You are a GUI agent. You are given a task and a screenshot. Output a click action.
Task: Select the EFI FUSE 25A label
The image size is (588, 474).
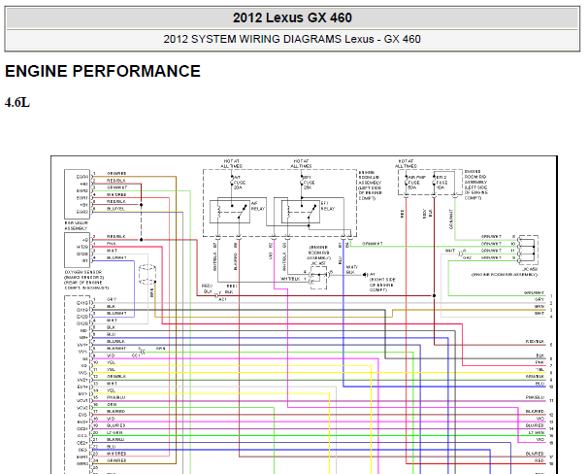coord(309,183)
